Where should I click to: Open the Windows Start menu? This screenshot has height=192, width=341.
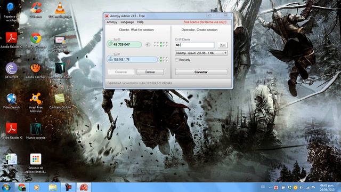point(6,187)
